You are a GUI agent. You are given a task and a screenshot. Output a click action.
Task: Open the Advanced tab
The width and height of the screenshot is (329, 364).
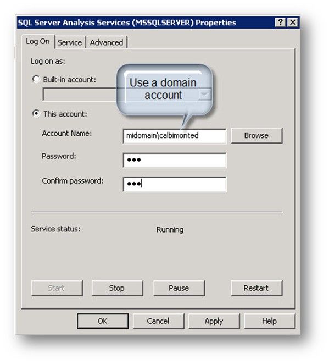pos(107,43)
